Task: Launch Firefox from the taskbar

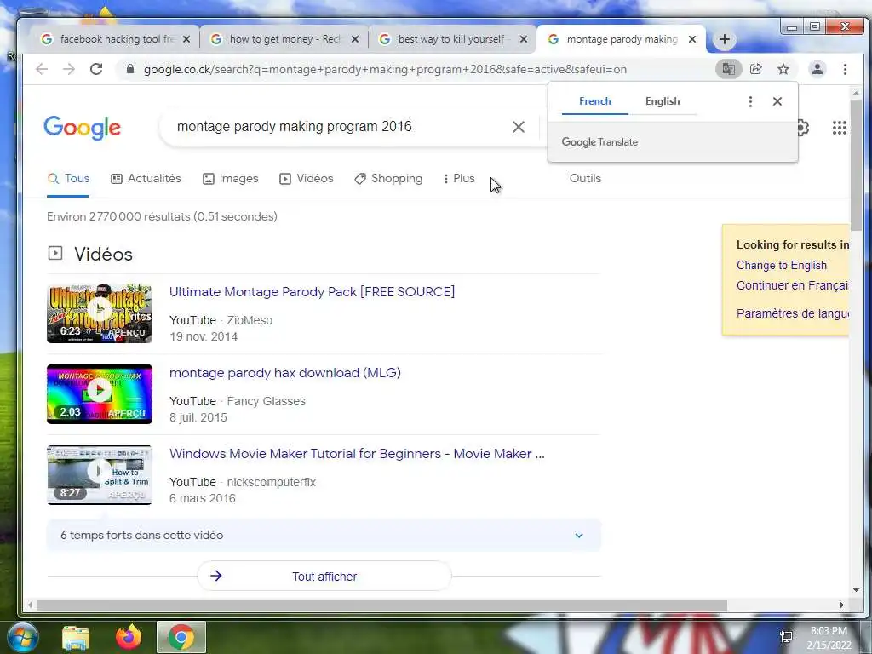Action: [x=129, y=637]
